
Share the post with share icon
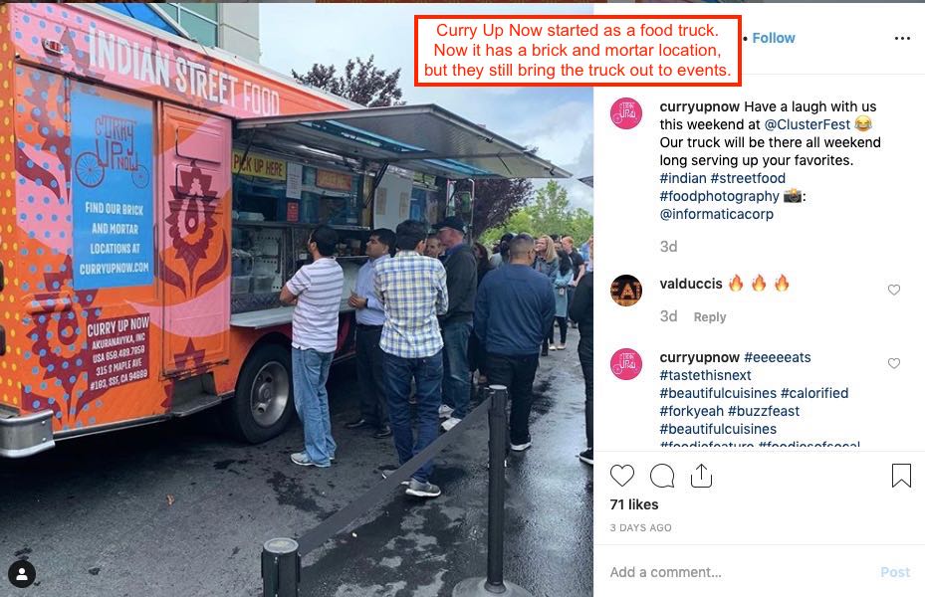coord(701,476)
